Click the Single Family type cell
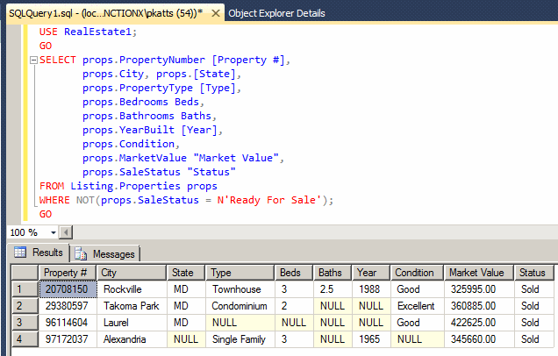 click(x=240, y=339)
